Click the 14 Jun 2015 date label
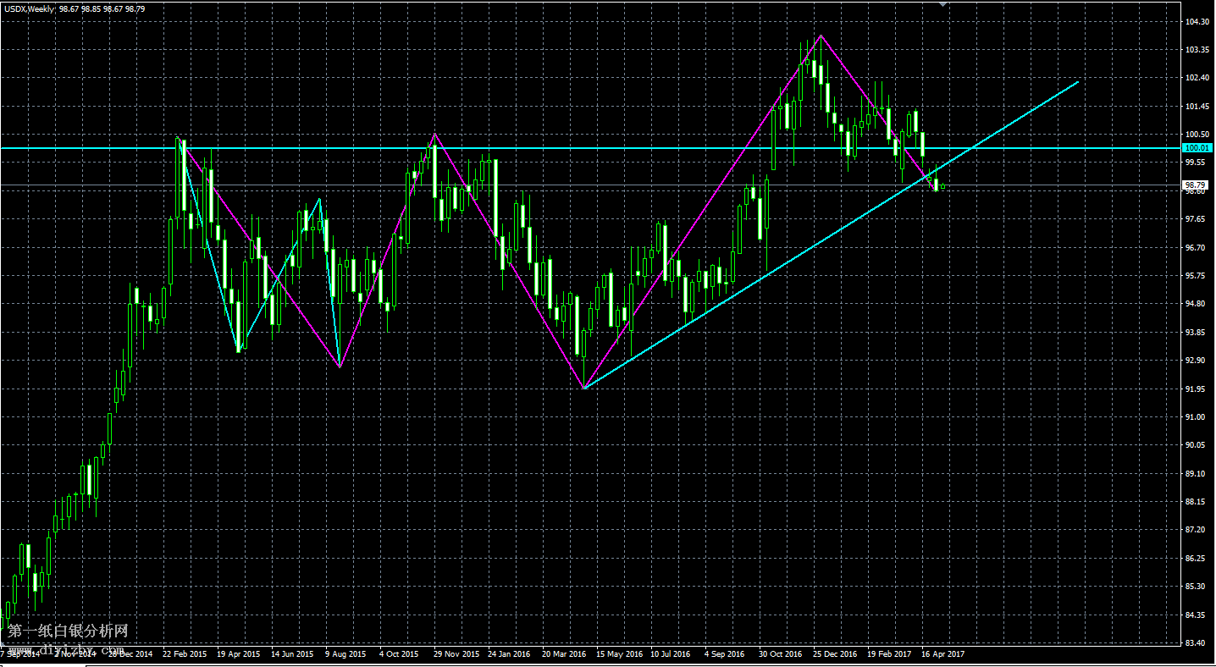Image resolution: width=1216 pixels, height=667 pixels. [x=292, y=654]
